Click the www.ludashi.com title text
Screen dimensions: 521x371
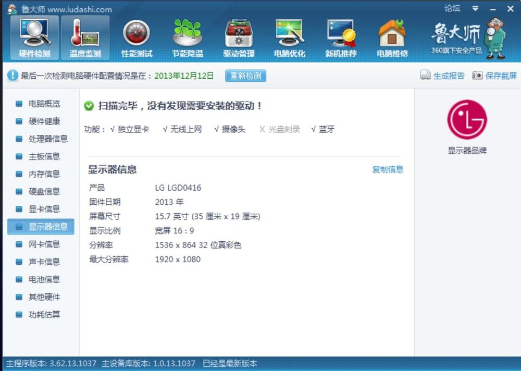pos(80,9)
